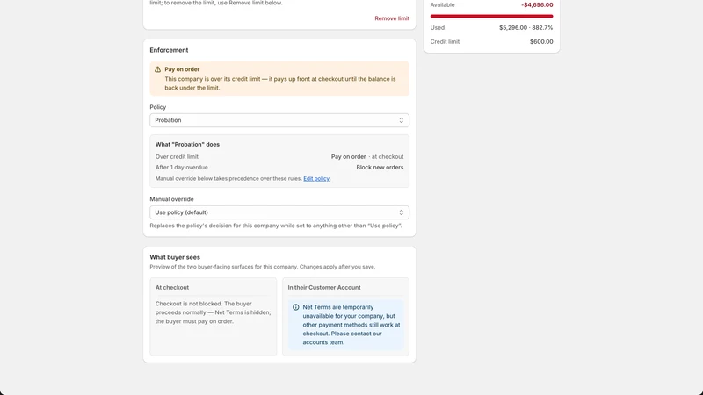
Task: Click the 'Replaces the policy's decision' help text
Action: click(x=276, y=226)
